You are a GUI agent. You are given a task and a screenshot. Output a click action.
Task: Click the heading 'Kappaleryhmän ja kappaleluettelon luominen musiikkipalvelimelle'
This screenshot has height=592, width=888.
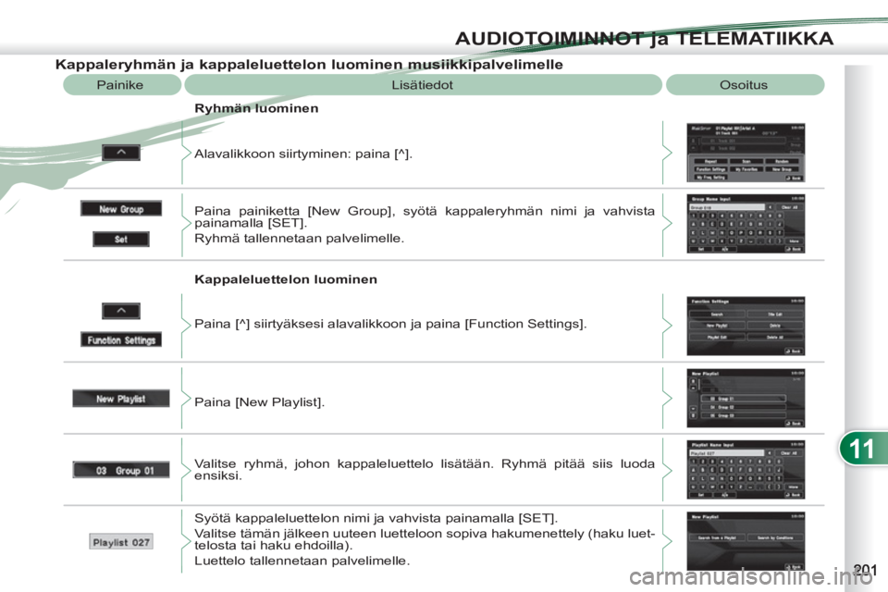[x=309, y=65]
